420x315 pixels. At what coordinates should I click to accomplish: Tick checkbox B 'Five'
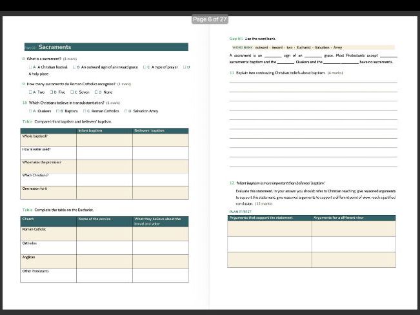[51, 92]
